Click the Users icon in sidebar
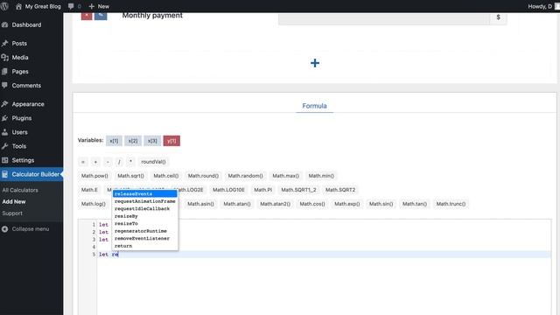560x315 pixels. click(5, 132)
